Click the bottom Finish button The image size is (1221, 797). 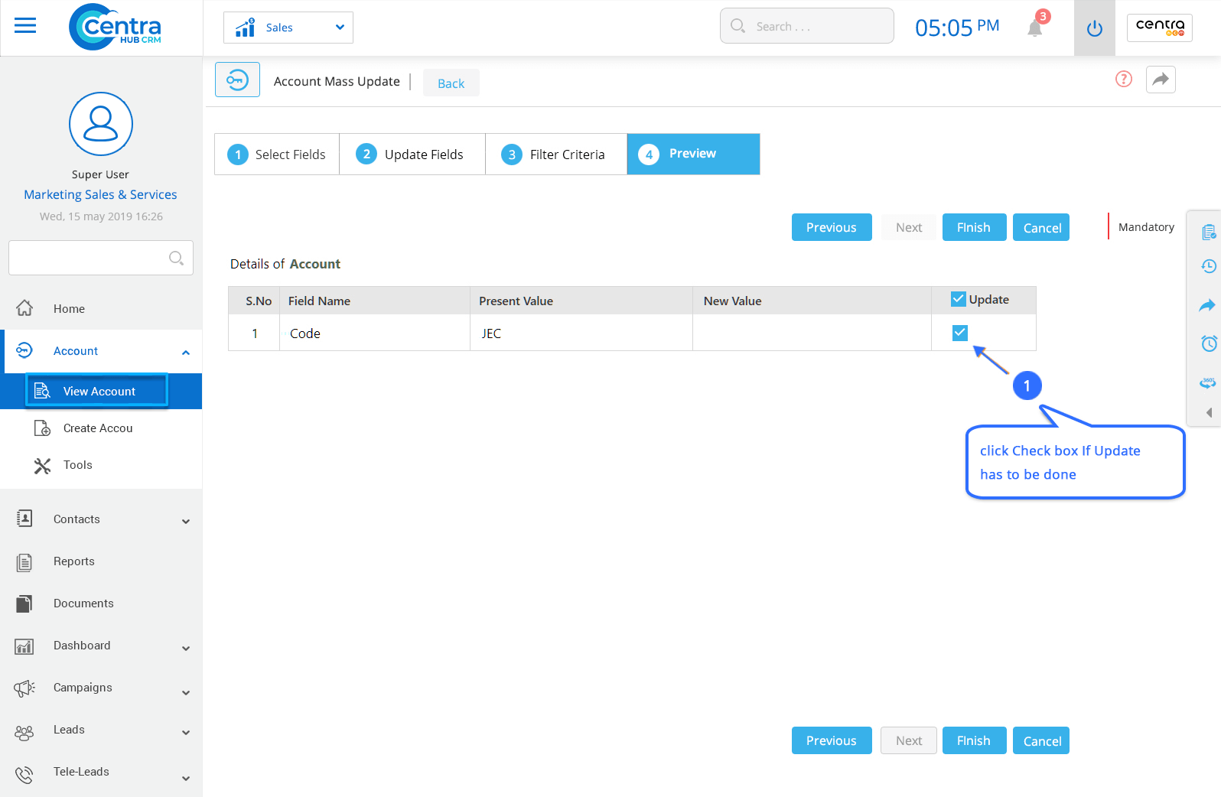pos(974,740)
